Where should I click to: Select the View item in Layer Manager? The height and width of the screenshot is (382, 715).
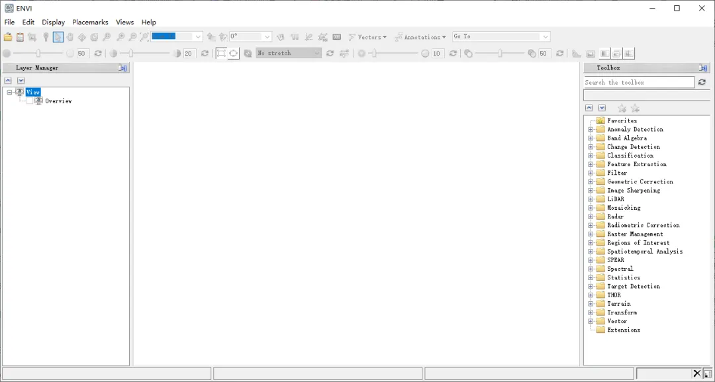pos(33,92)
